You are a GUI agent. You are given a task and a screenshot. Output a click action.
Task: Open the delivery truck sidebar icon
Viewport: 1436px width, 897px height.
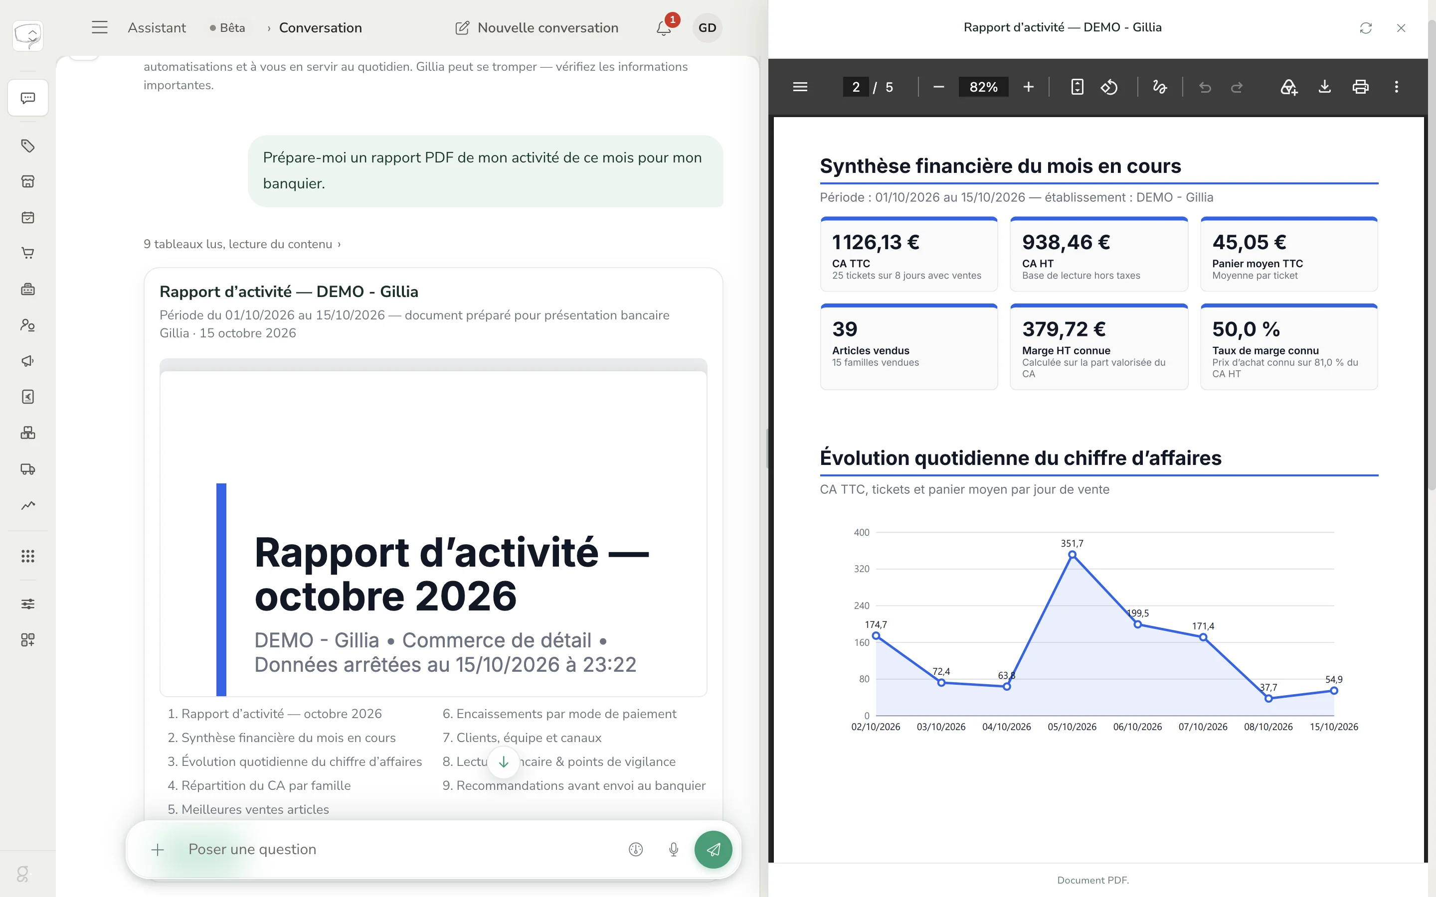[x=28, y=469]
